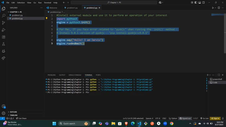Maximize the terminal panel size

point(219,75)
